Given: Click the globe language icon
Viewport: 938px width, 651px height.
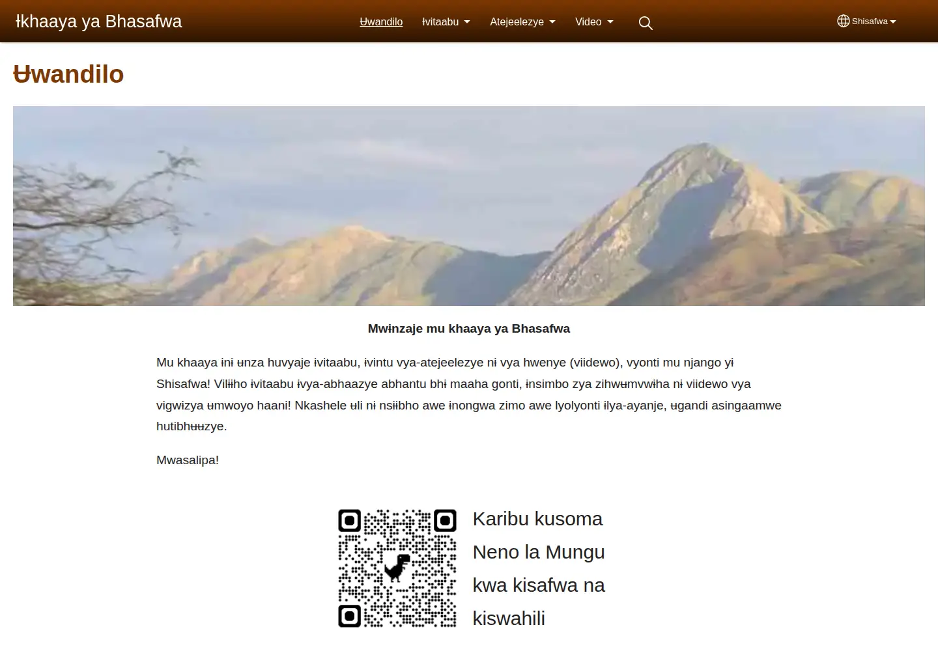Looking at the screenshot, I should pyautogui.click(x=843, y=21).
